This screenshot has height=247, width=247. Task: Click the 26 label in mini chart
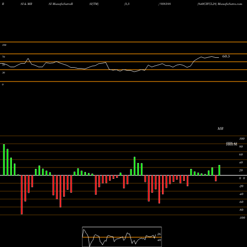tap(159, 234)
